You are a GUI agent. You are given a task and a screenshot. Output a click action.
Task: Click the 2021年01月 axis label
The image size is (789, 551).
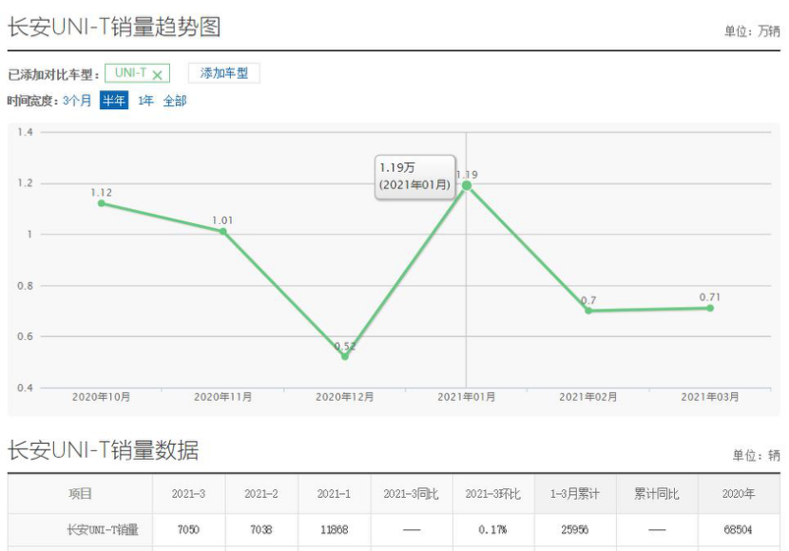[x=467, y=397]
